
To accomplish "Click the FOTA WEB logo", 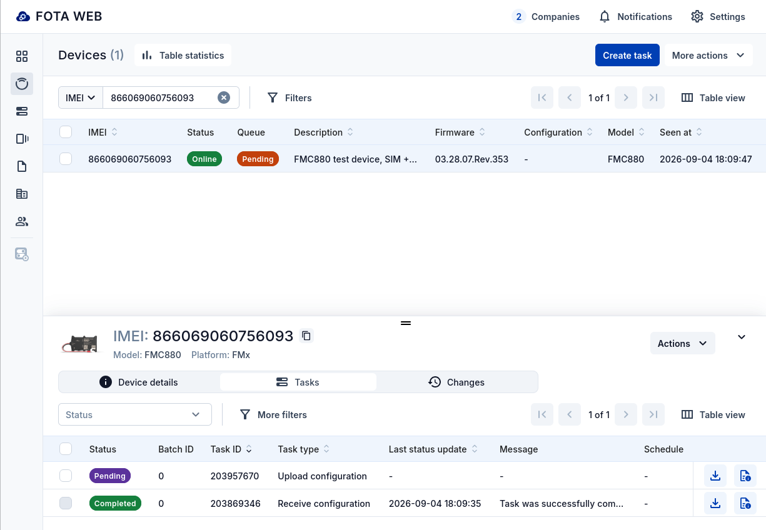I will 59,17.
